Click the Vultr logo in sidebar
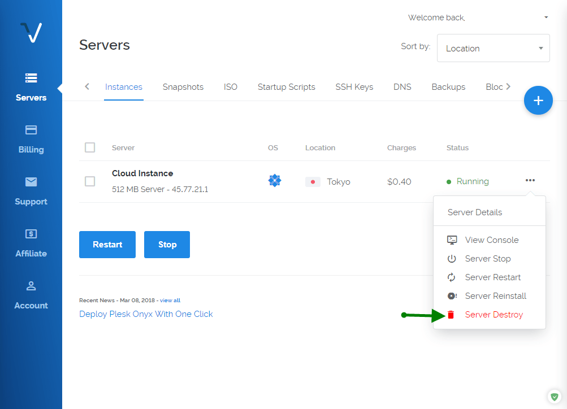This screenshot has width=567, height=409. click(31, 33)
